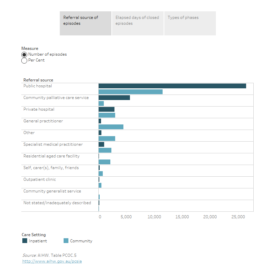
Task: Click the General practitioner row label
Action: click(43, 121)
